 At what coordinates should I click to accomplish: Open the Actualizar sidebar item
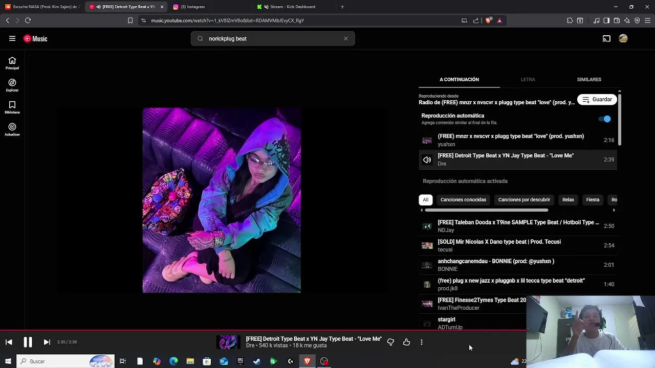pos(12,129)
